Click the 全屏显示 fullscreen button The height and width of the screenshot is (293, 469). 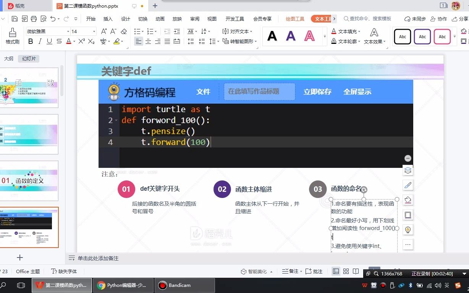click(357, 92)
